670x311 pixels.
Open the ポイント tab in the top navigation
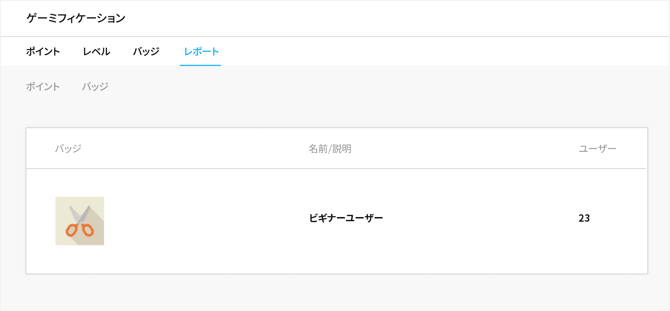(x=43, y=51)
